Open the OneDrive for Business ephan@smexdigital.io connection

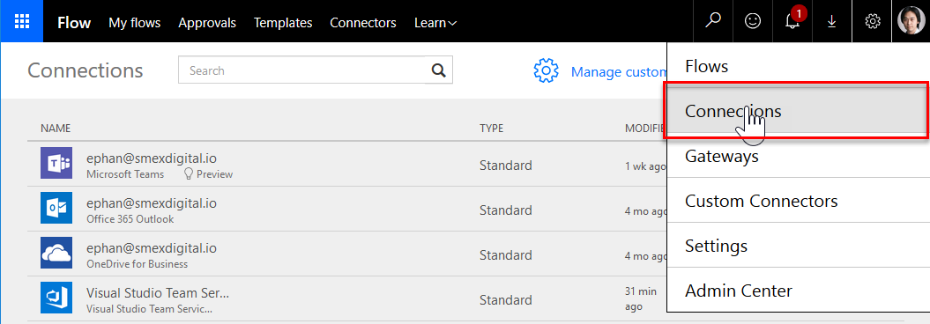(x=152, y=248)
